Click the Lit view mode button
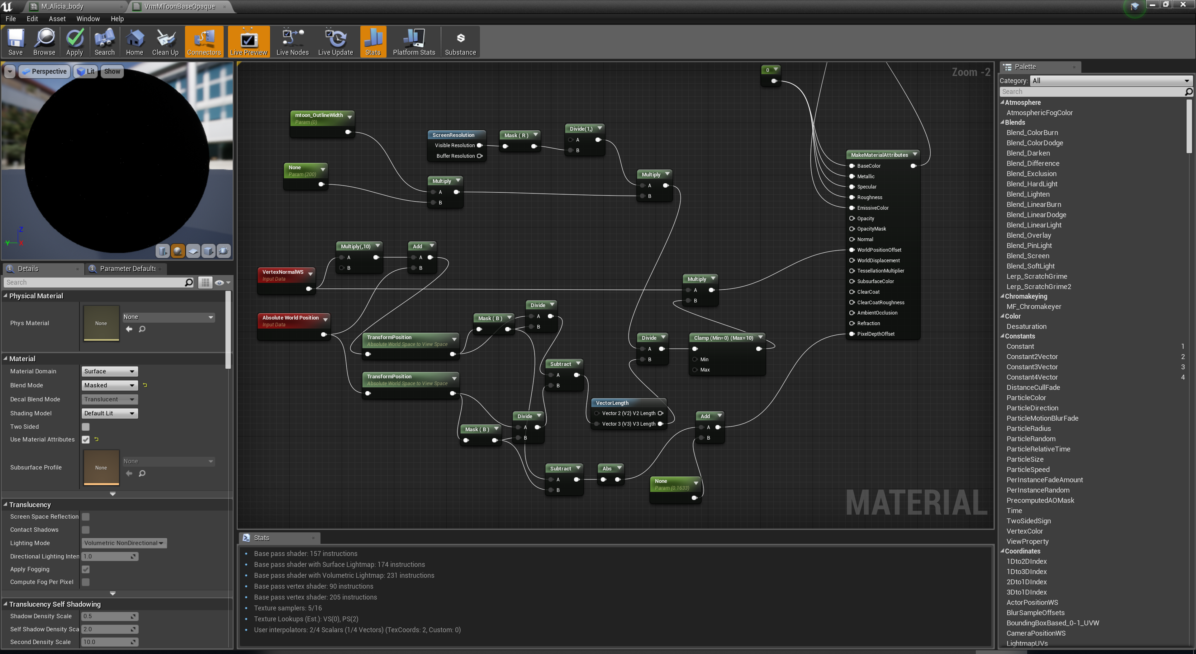1196x654 pixels. coord(86,72)
